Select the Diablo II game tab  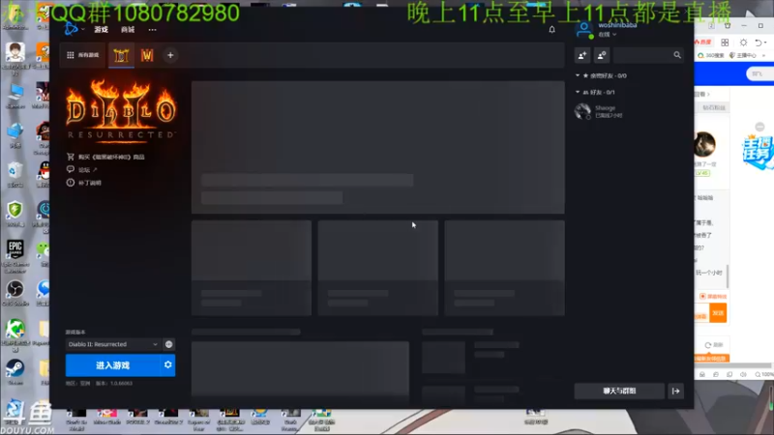121,55
